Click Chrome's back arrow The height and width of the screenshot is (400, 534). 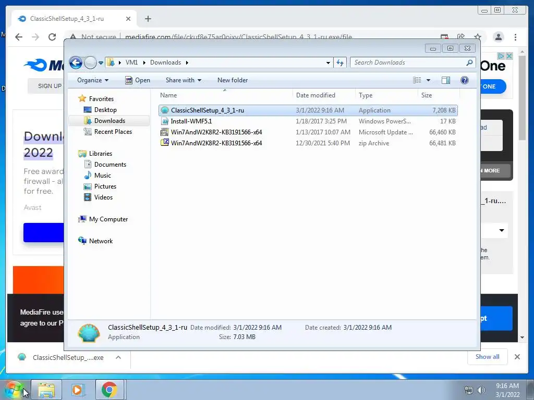point(19,37)
